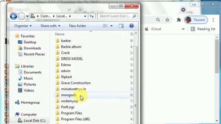Refresh the Explorer folder view

pyautogui.click(x=92, y=16)
